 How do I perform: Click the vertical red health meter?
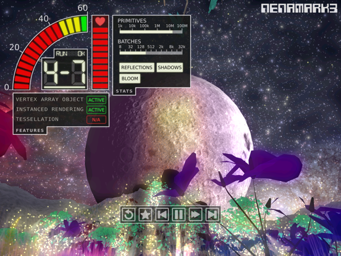click(x=100, y=58)
